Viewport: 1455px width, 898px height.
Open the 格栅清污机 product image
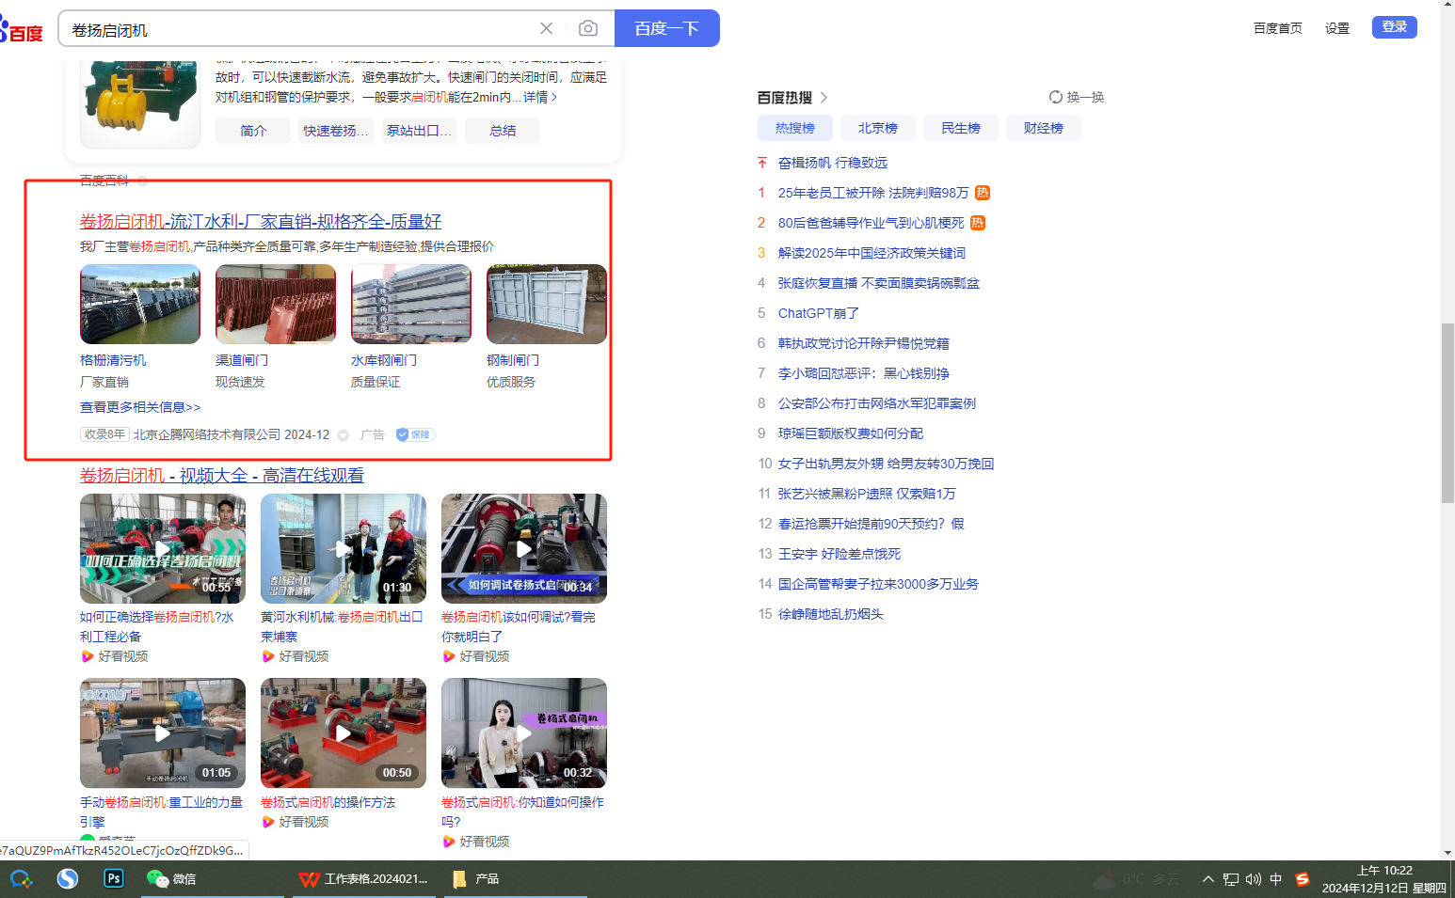point(140,304)
